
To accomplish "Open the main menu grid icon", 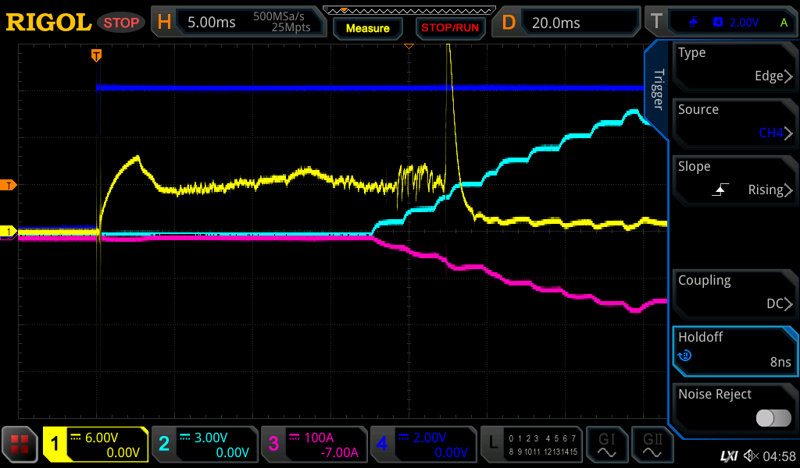I will pos(20,445).
